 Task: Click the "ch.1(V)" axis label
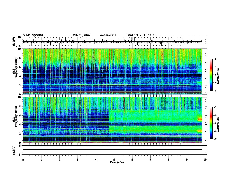14,42
